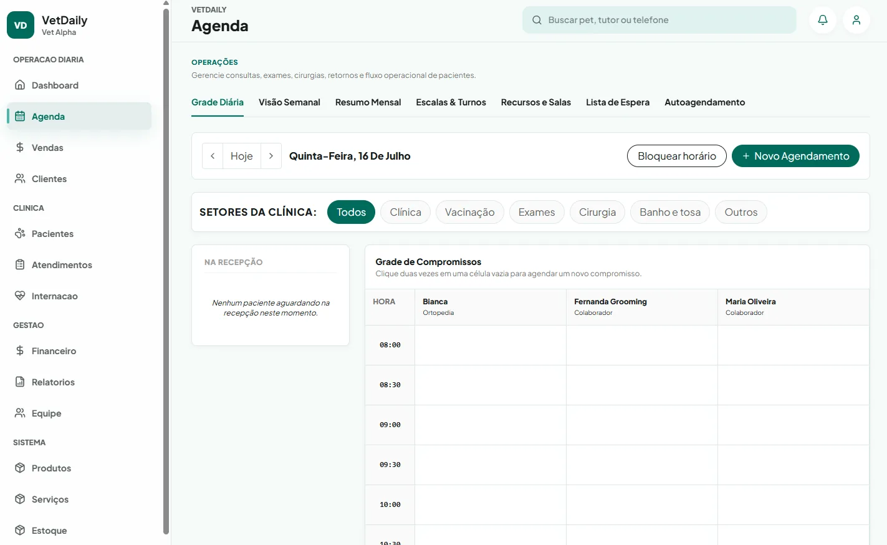
Task: Open Recursos e Salas tab
Action: tap(536, 102)
